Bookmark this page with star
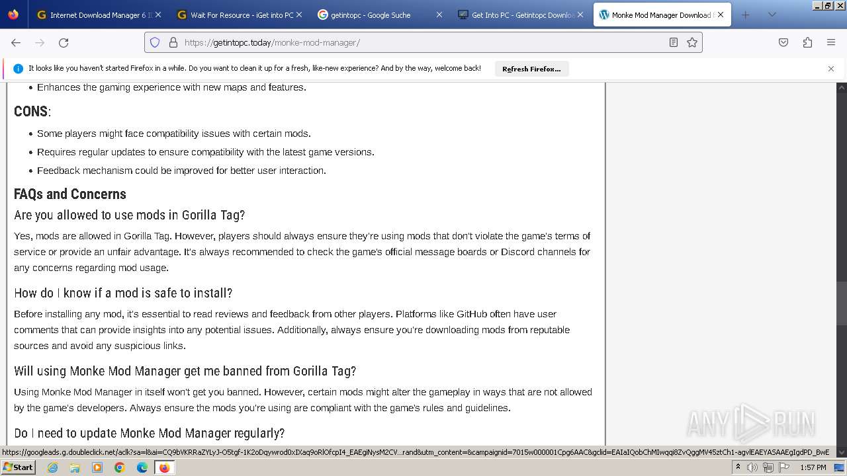The height and width of the screenshot is (476, 847). point(692,42)
